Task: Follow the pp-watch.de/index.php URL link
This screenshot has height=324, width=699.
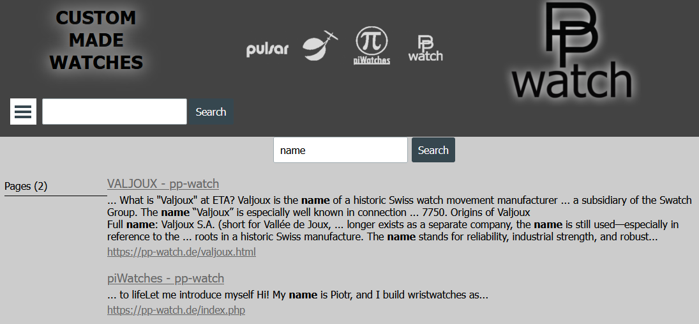Action: [176, 311]
